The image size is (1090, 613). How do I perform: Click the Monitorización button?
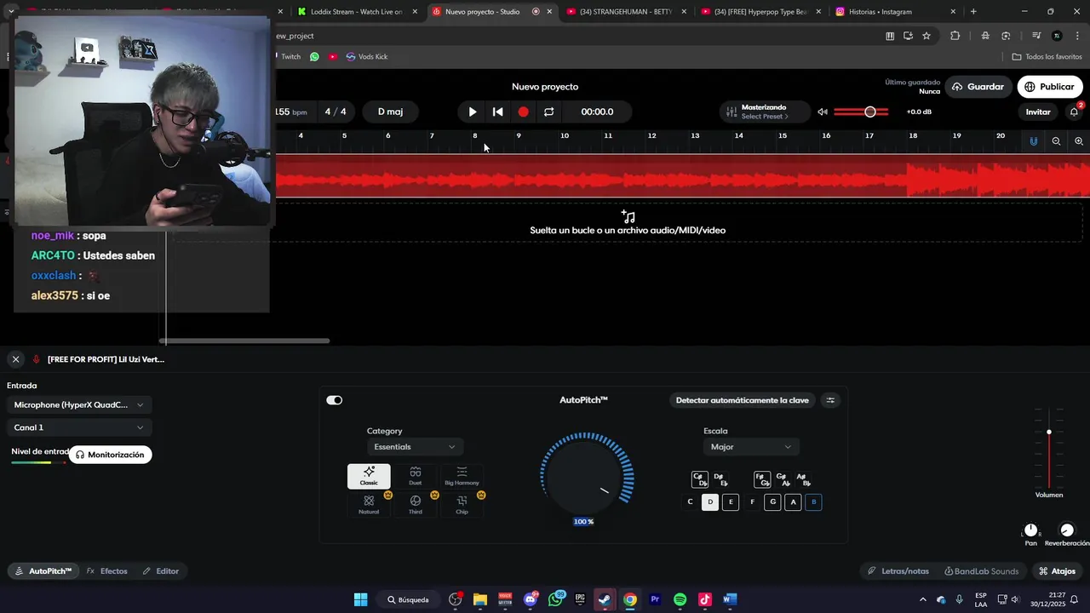tap(110, 455)
